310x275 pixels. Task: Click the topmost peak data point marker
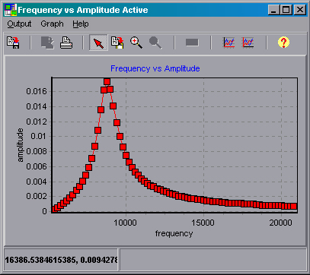(x=107, y=81)
